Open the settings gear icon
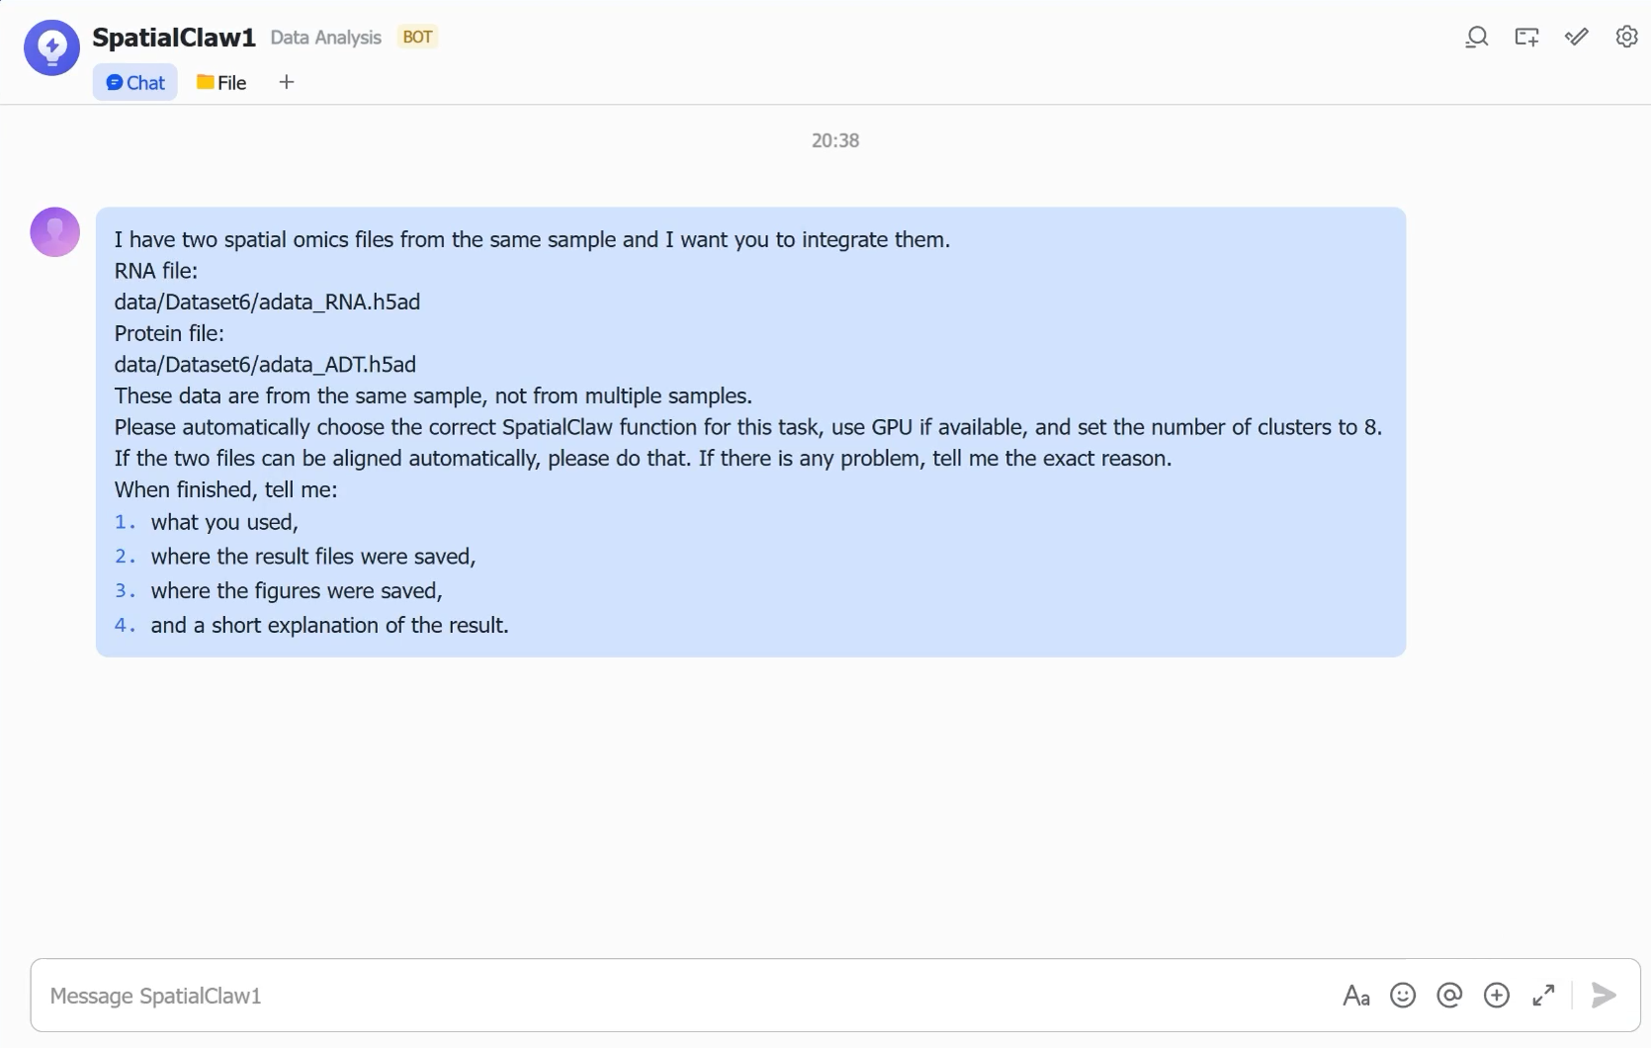The height and width of the screenshot is (1048, 1651). 1626,38
